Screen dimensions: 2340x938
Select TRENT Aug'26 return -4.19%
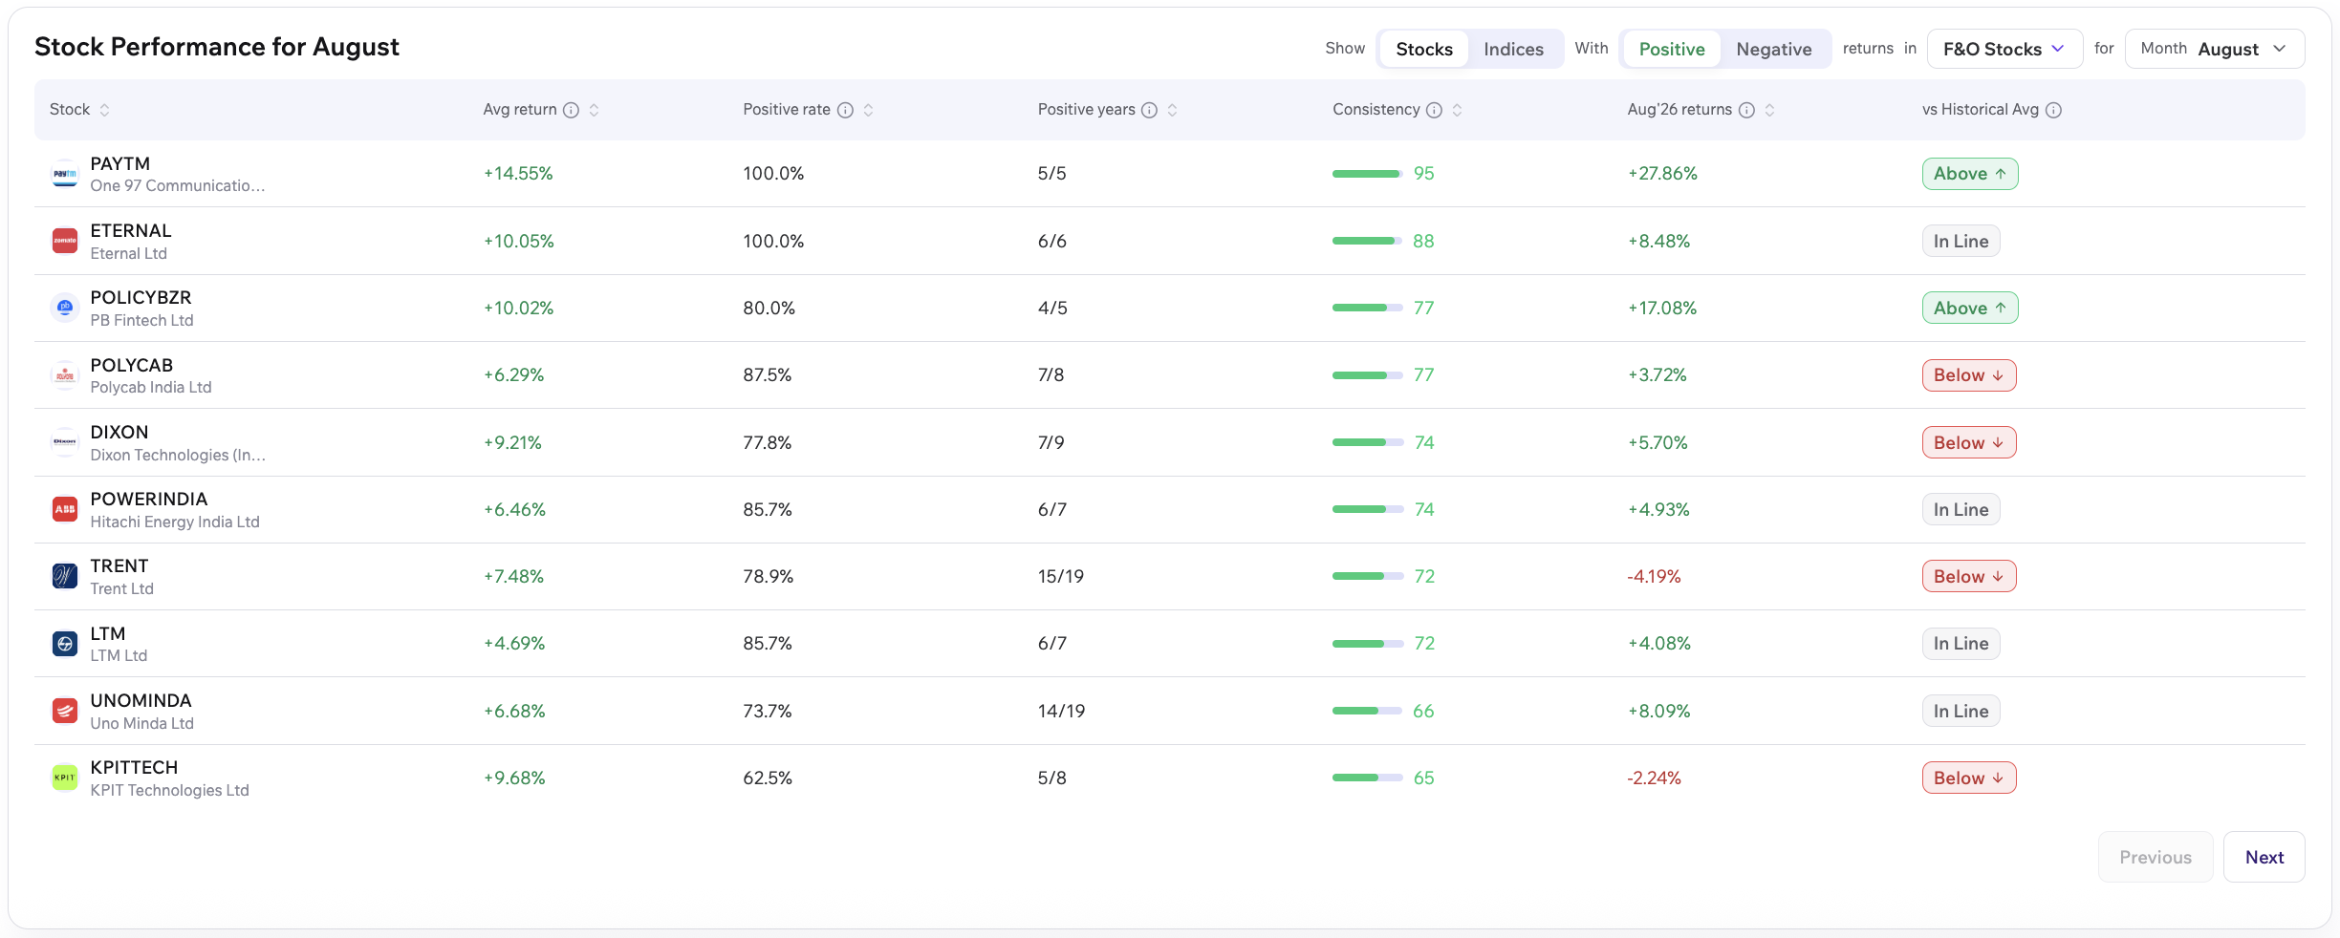[1654, 576]
